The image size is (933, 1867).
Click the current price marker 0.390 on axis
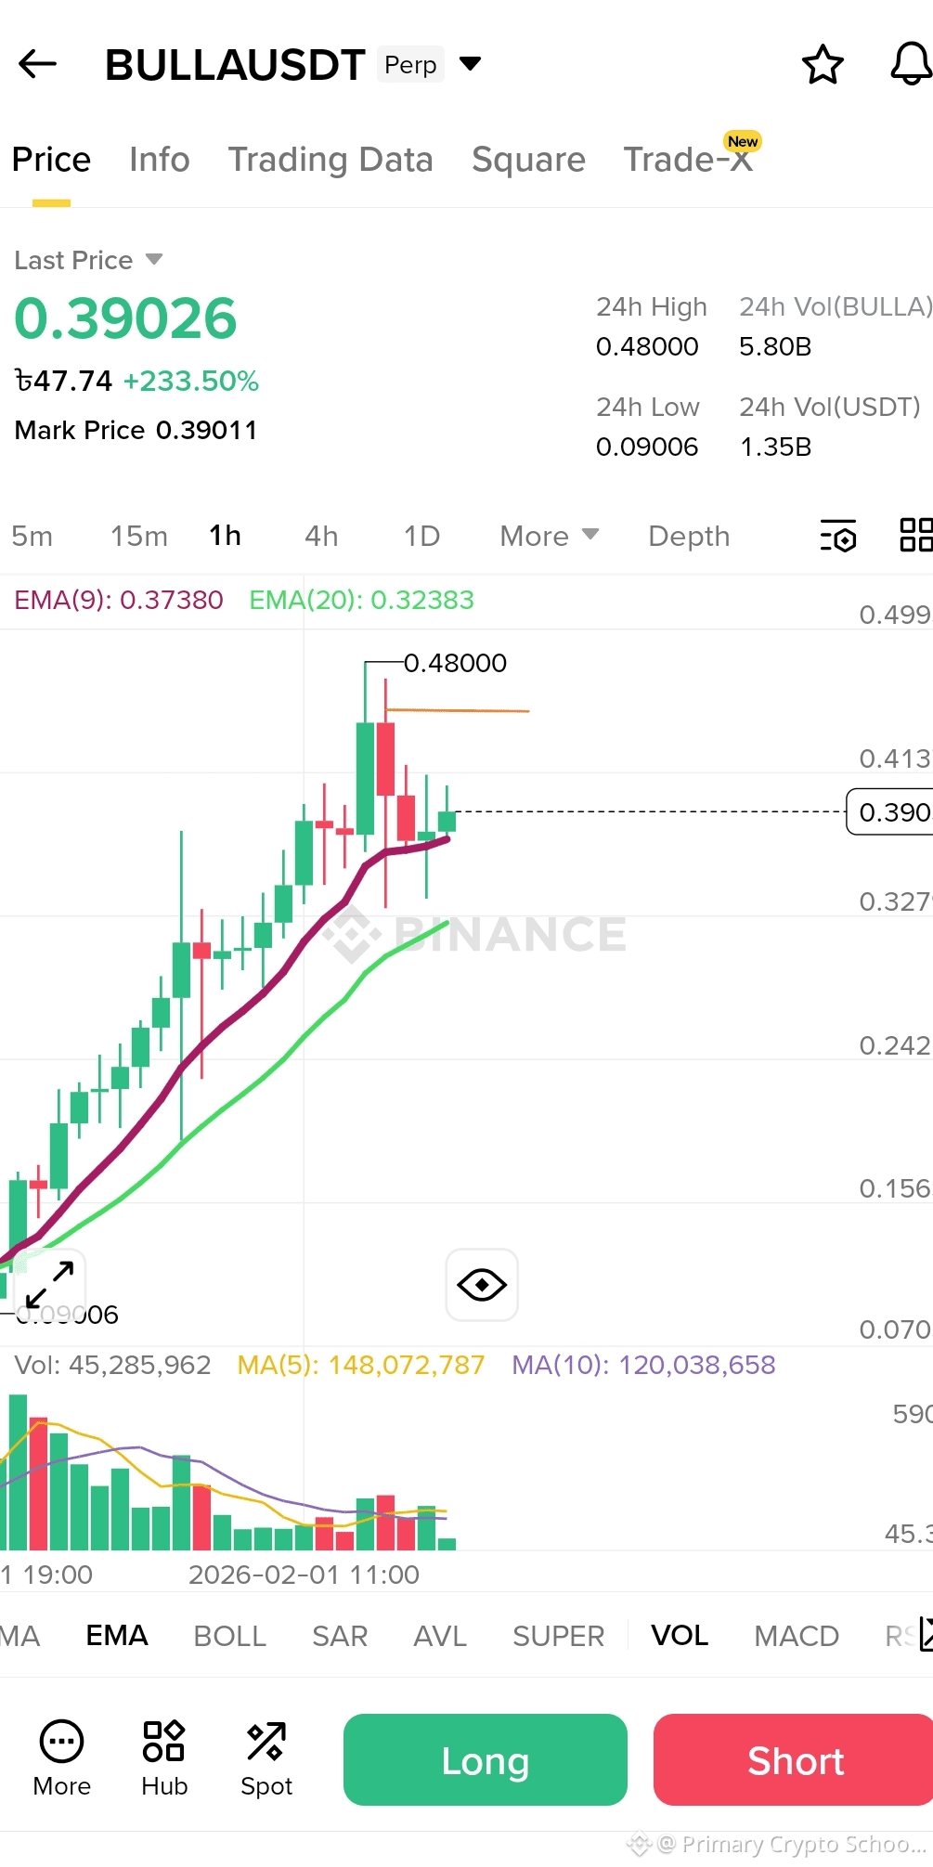[x=890, y=812]
